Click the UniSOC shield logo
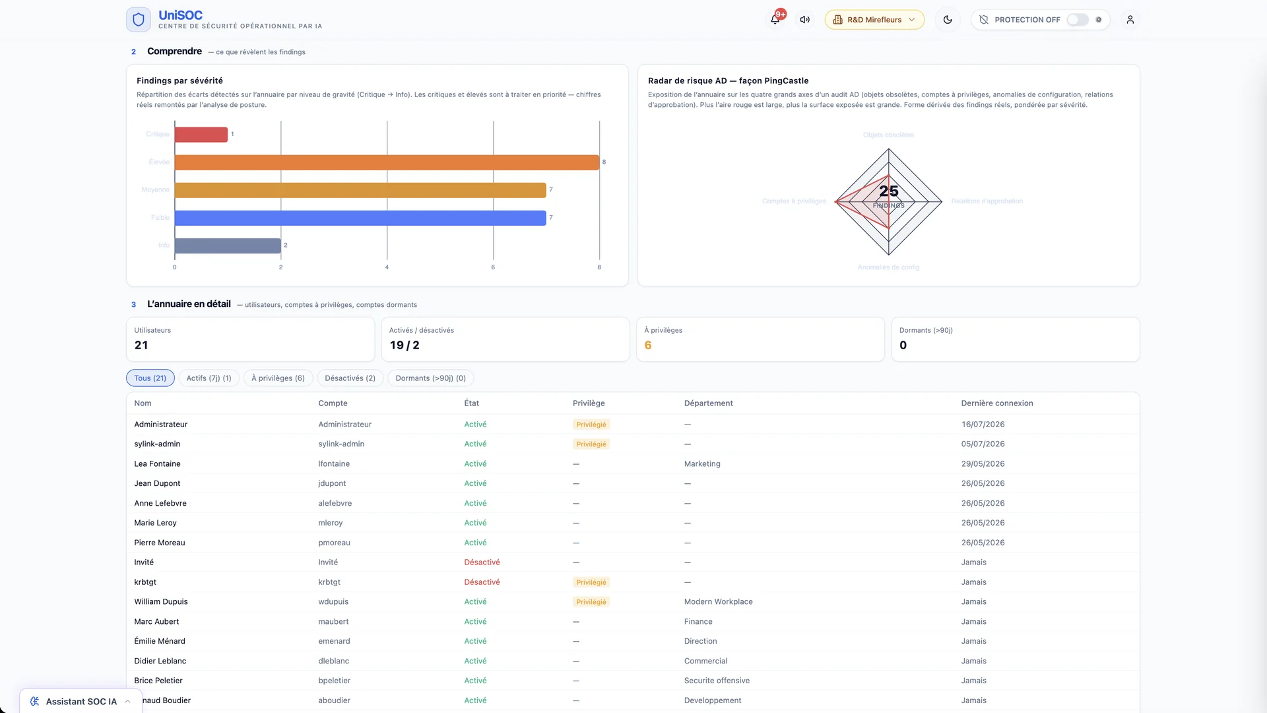Image resolution: width=1267 pixels, height=713 pixels. [x=139, y=20]
